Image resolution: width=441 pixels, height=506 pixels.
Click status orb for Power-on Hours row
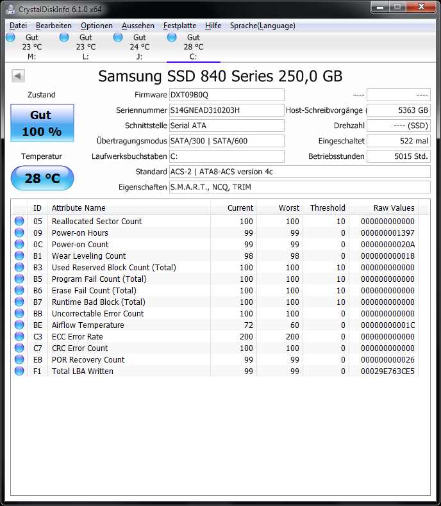19,233
